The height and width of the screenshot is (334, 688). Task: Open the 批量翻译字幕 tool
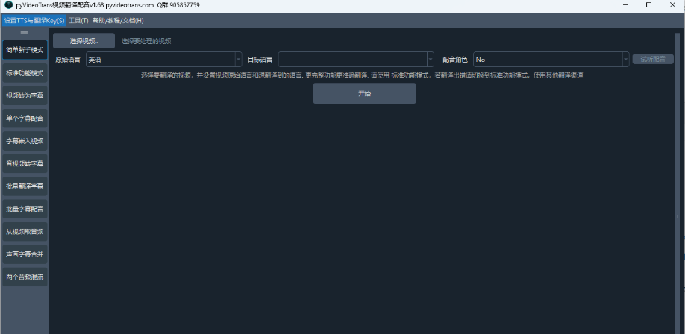click(x=25, y=186)
